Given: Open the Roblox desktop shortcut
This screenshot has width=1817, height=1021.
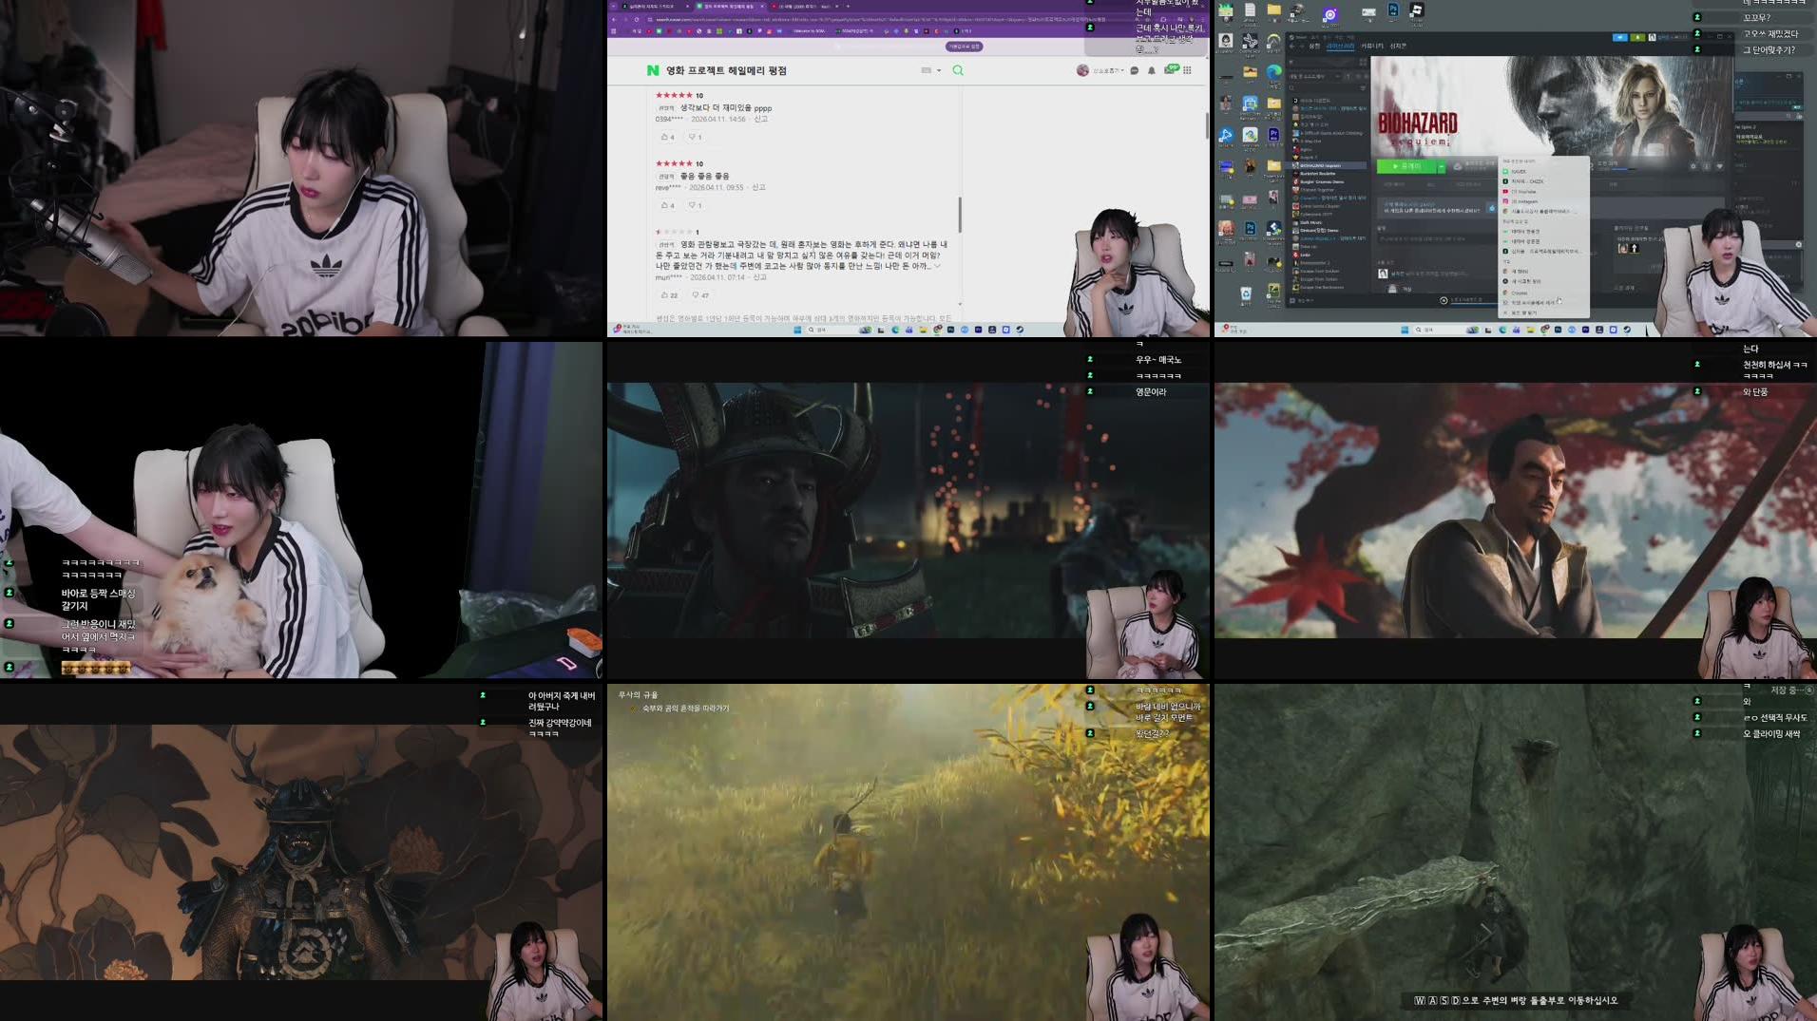Looking at the screenshot, I should [1416, 11].
